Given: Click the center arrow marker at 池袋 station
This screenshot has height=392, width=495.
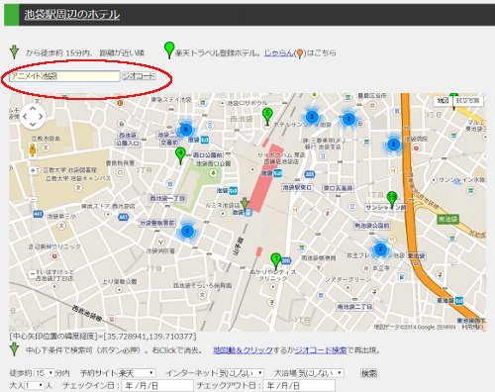Looking at the screenshot, I should [x=245, y=204].
